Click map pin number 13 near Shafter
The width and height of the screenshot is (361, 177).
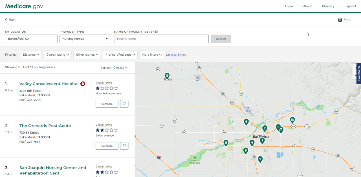[x=167, y=76]
